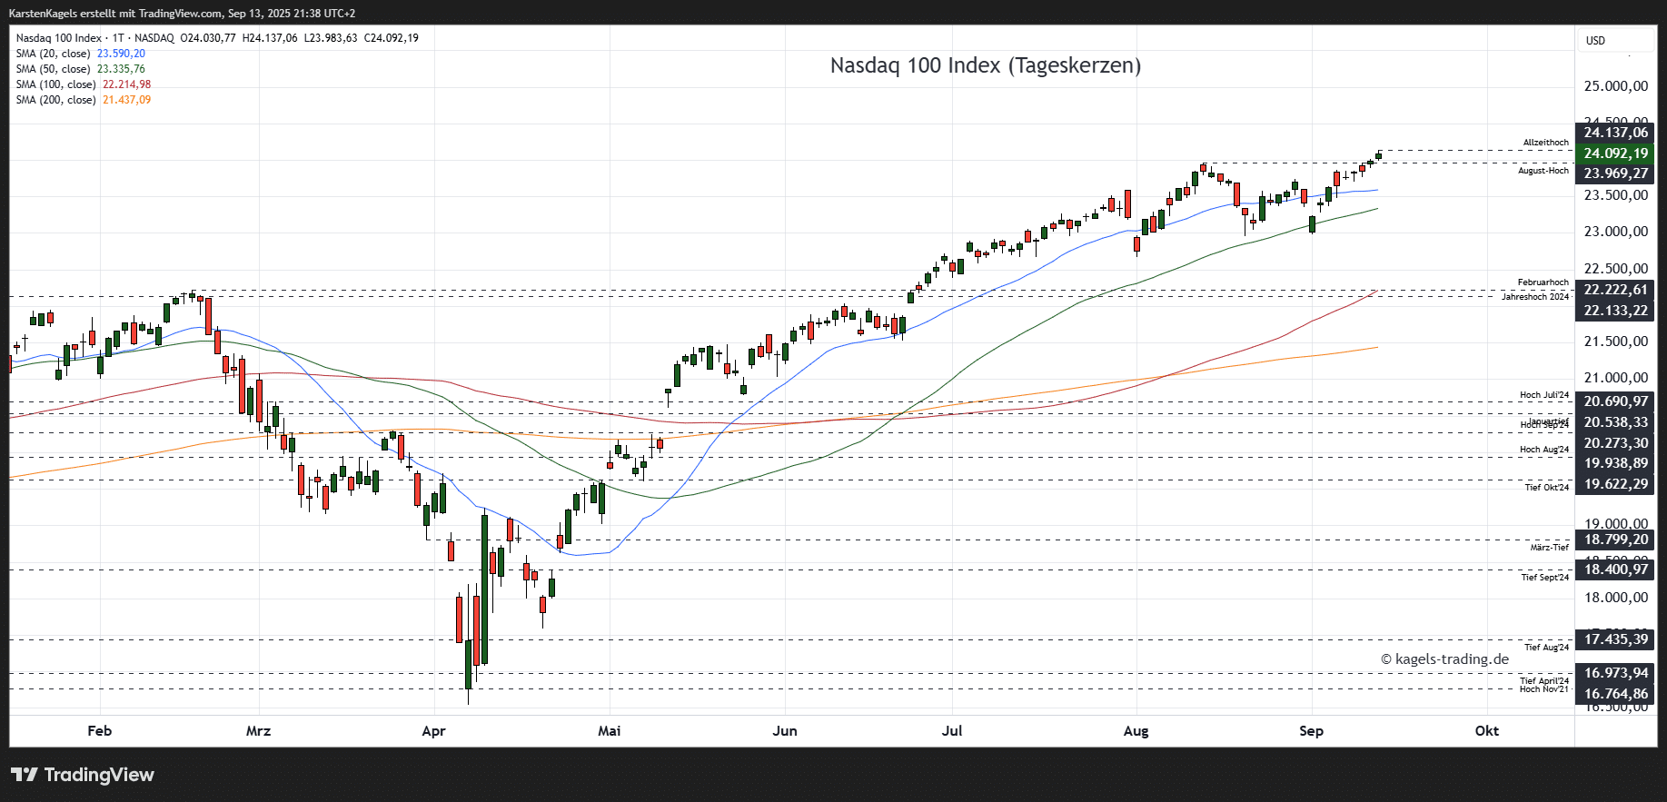Click the Allzeithoch line label
This screenshot has width=1667, height=802.
point(1545,143)
